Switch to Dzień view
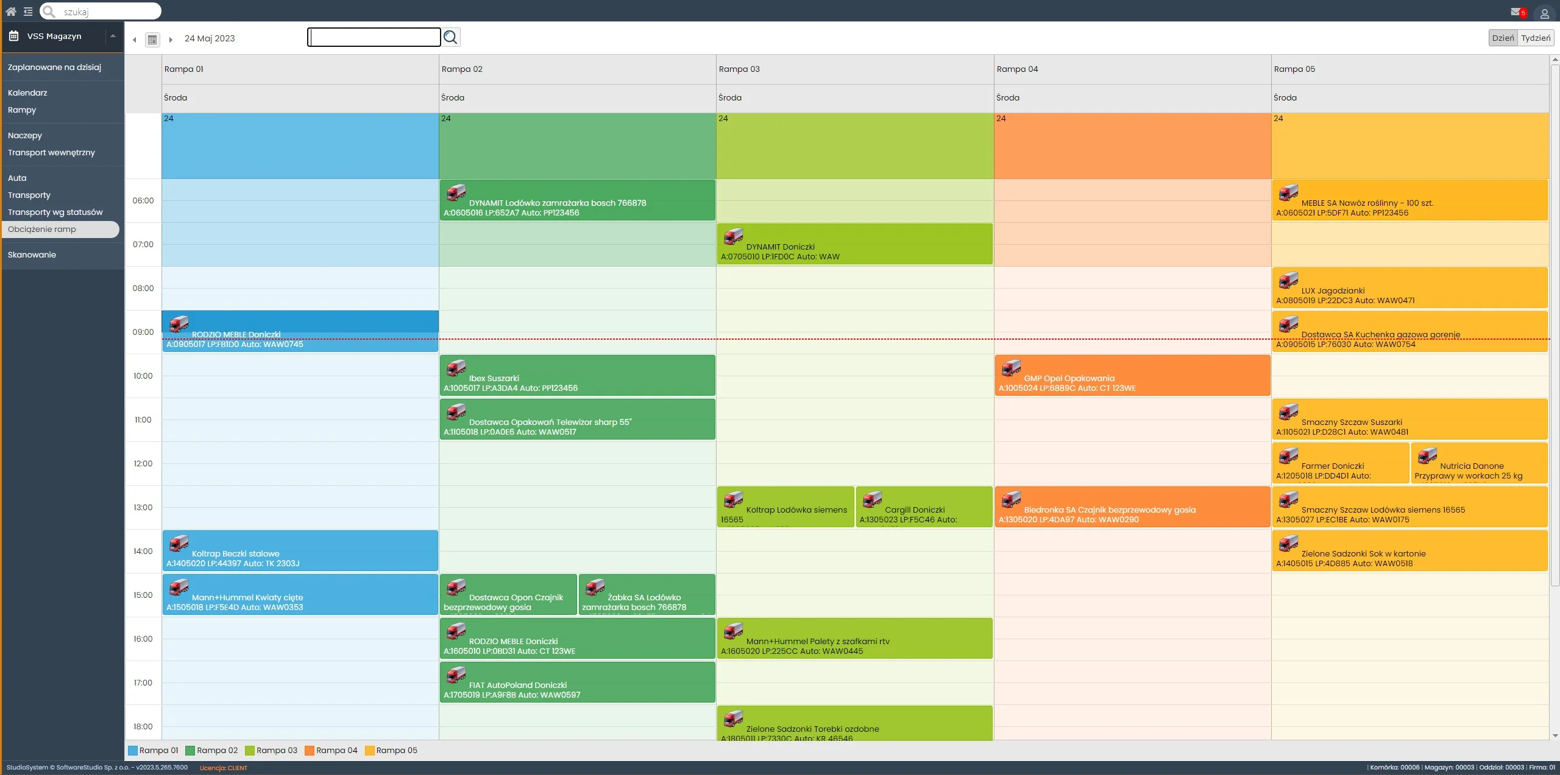1560x775 pixels. [1502, 38]
